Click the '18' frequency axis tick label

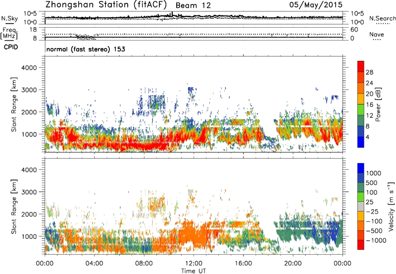[33, 29]
